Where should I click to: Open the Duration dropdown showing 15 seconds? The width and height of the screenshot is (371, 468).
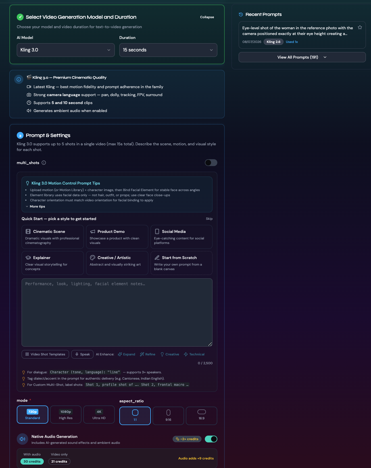[x=168, y=50]
